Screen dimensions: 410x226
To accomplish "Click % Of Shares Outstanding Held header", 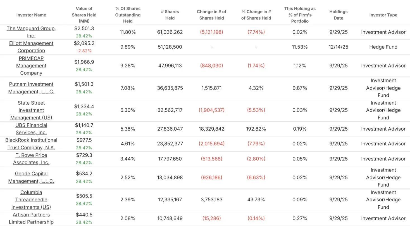I will coord(128,15).
